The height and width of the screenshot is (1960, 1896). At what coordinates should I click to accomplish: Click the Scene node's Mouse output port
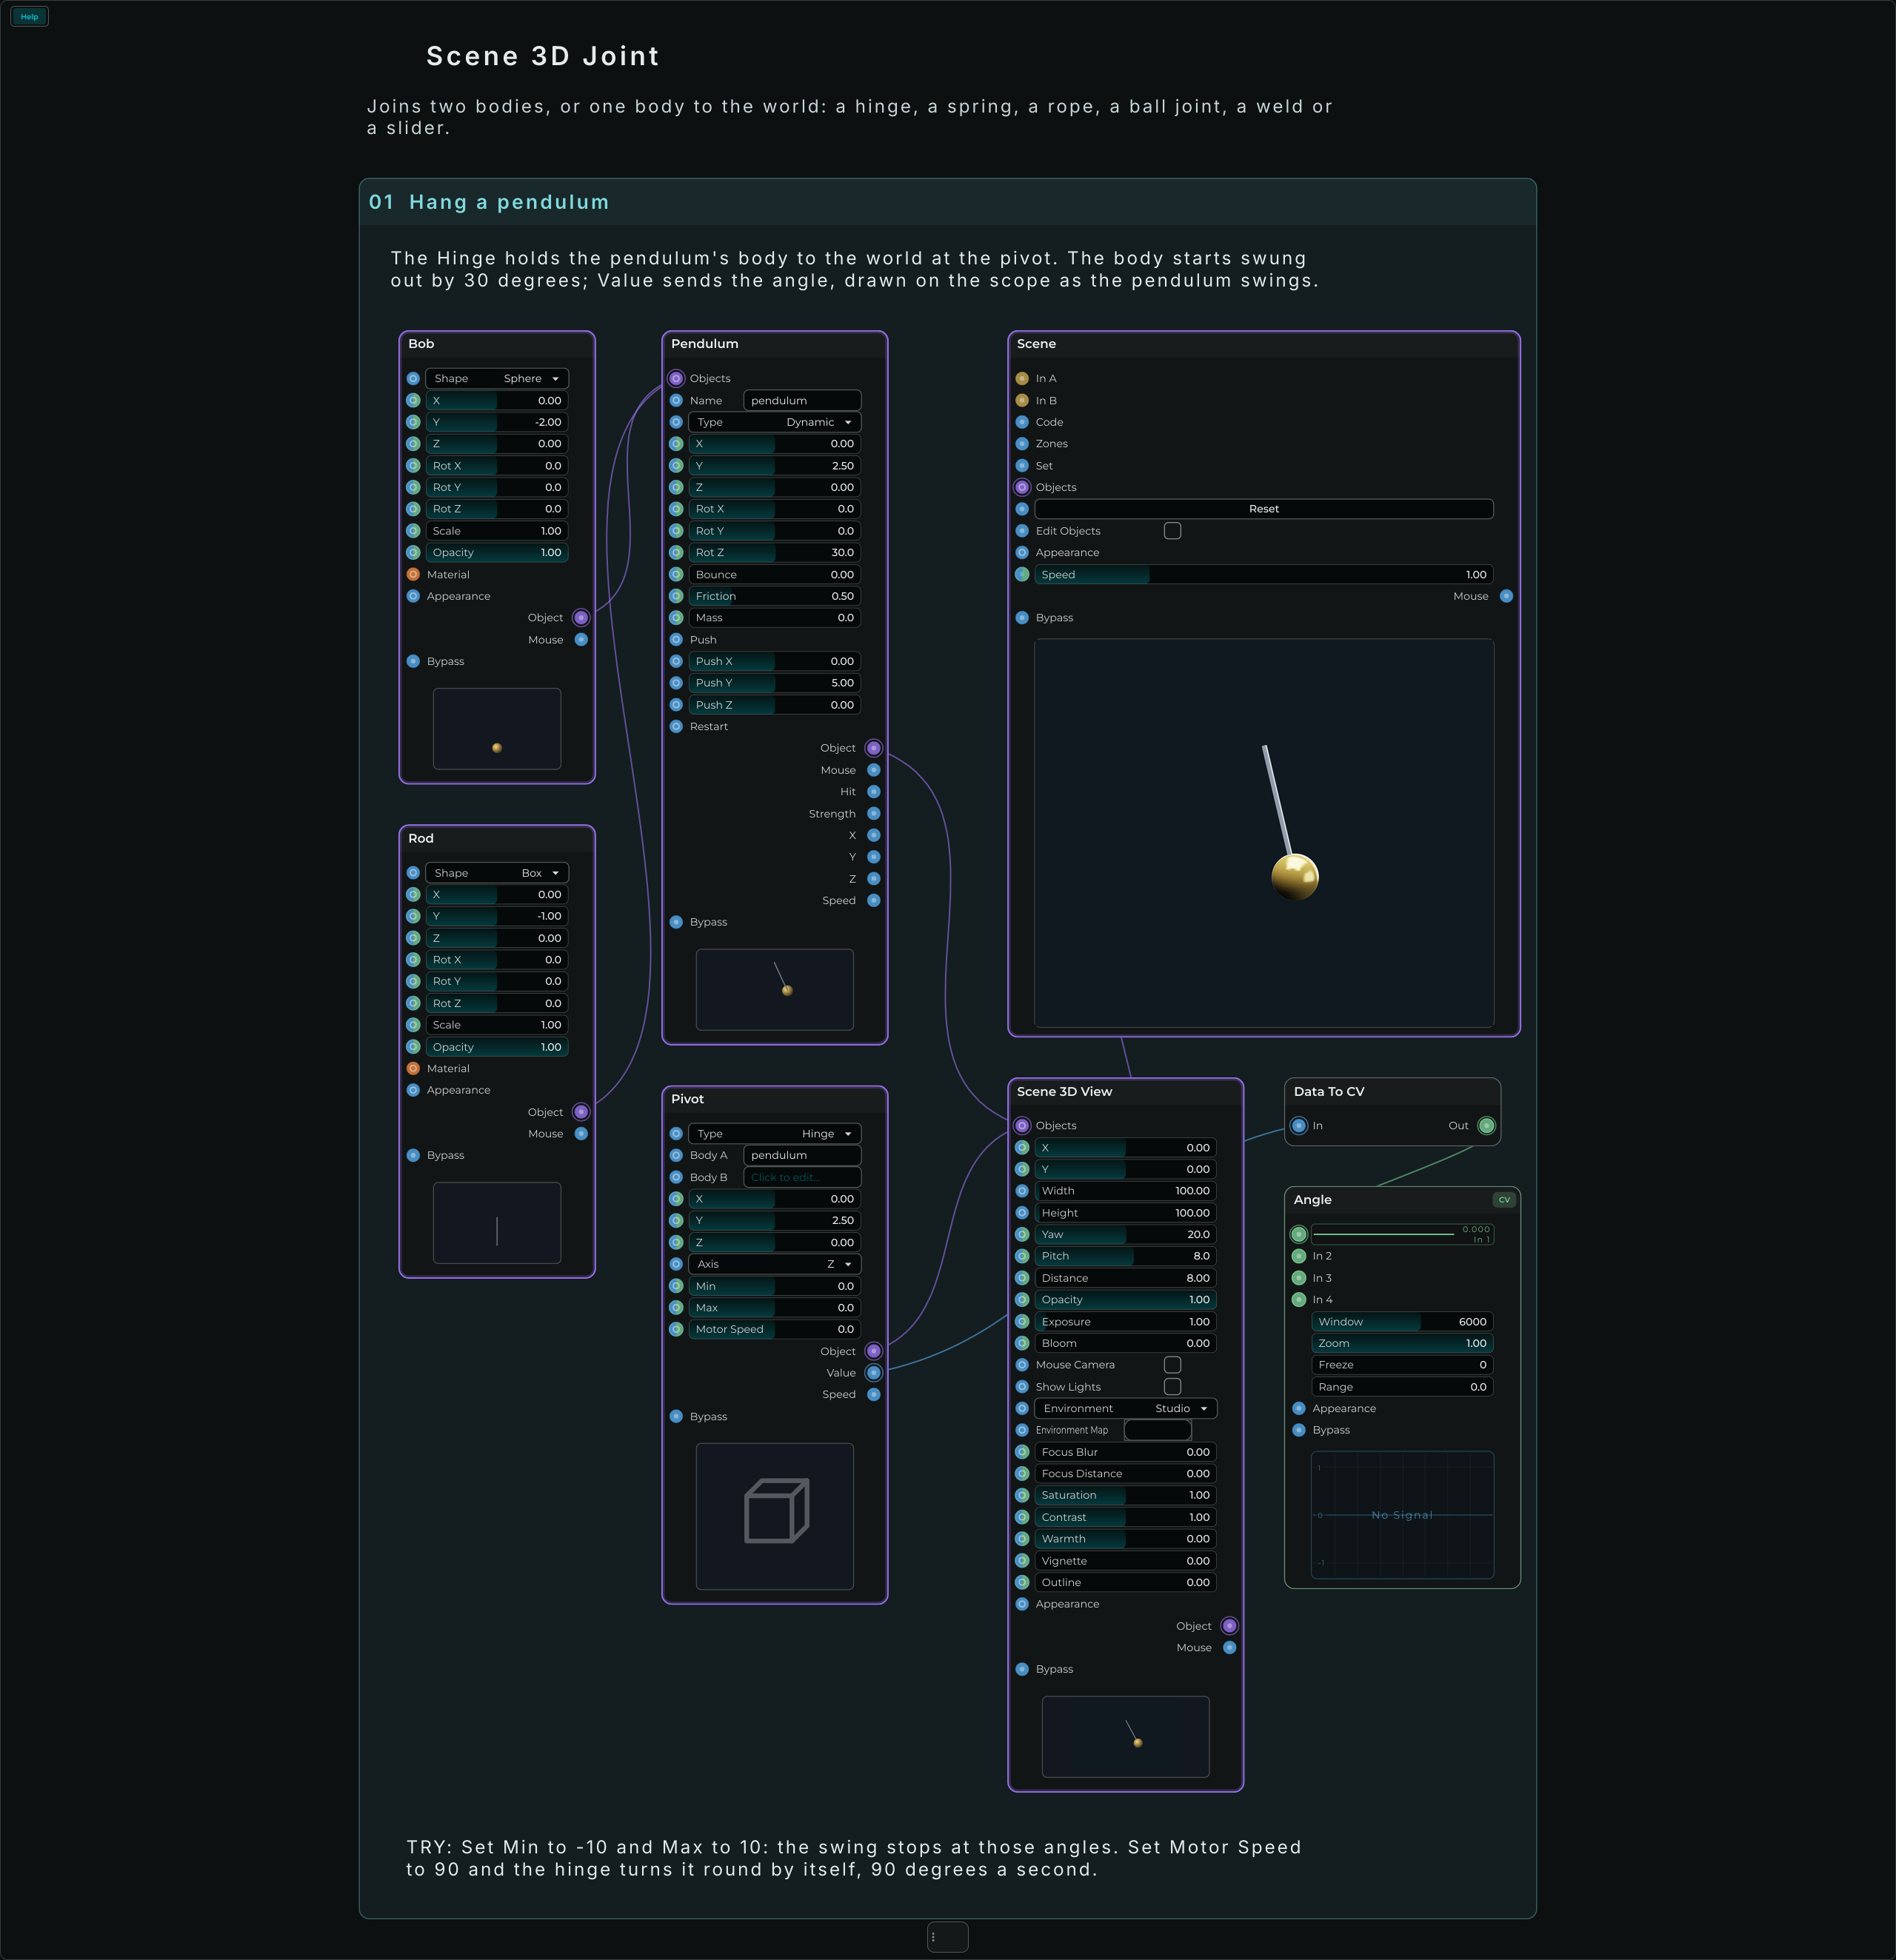[x=1507, y=596]
